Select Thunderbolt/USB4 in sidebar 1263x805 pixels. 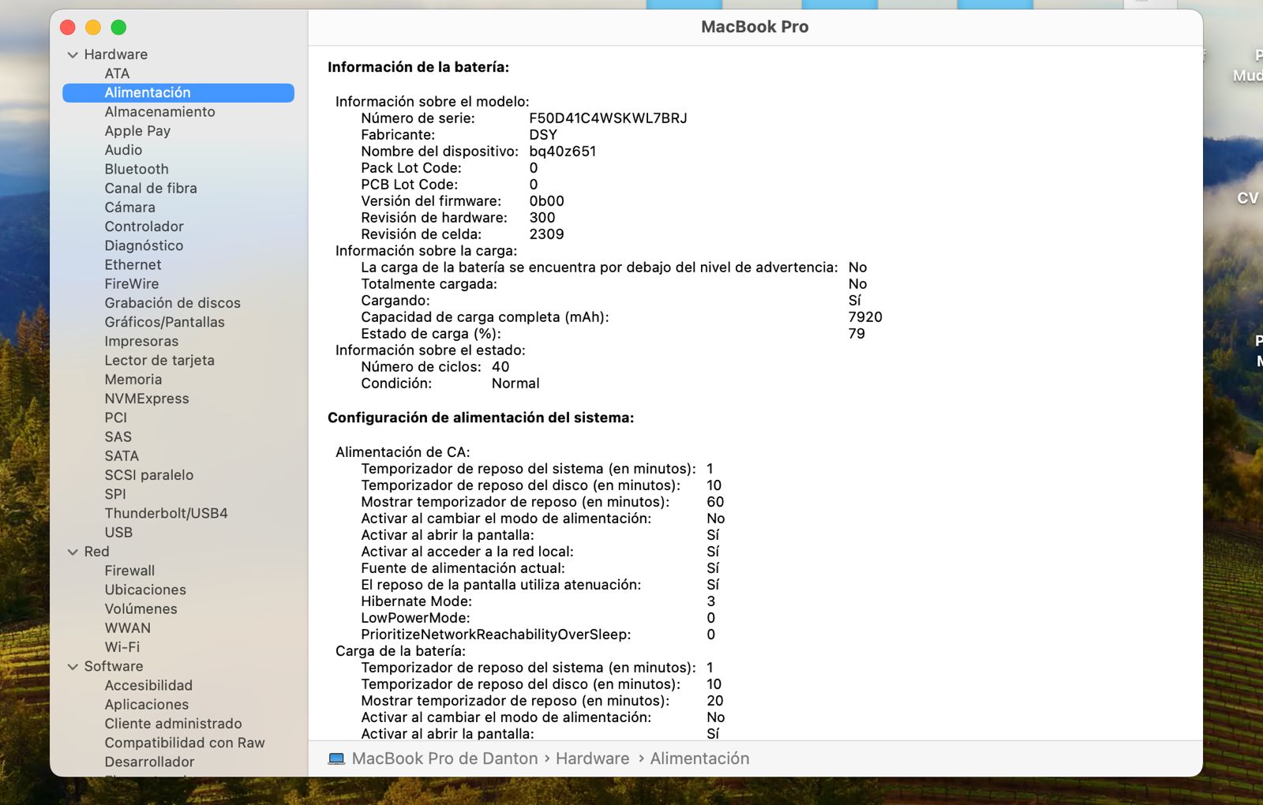166,513
